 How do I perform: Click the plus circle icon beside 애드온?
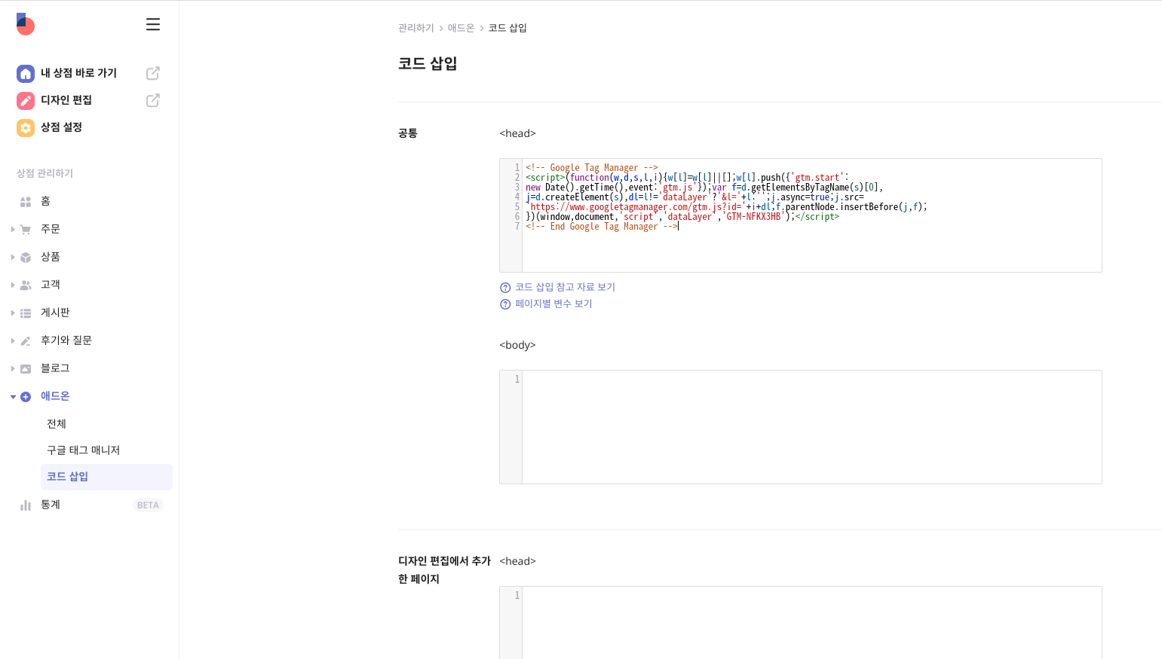[26, 397]
